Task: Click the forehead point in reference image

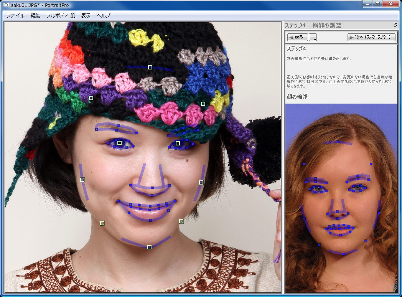Action: tap(338, 142)
